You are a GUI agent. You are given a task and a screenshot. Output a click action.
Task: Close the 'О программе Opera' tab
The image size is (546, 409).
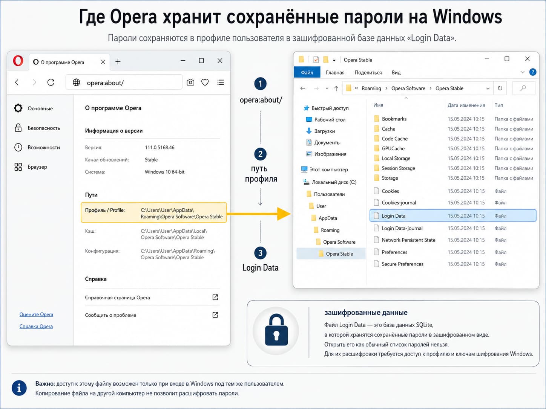[103, 62]
